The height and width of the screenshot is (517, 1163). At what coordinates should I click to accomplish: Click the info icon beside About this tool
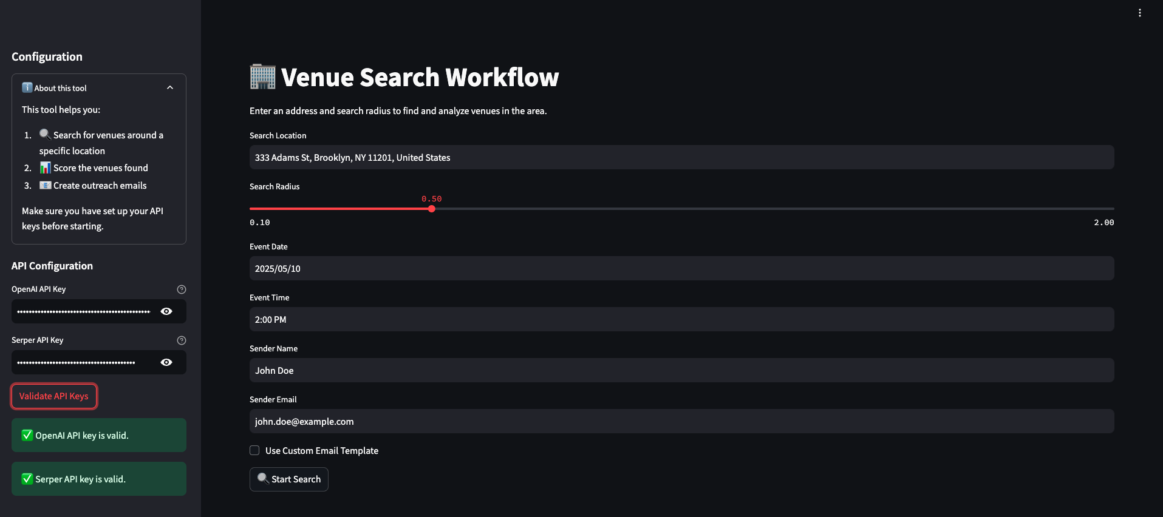27,87
